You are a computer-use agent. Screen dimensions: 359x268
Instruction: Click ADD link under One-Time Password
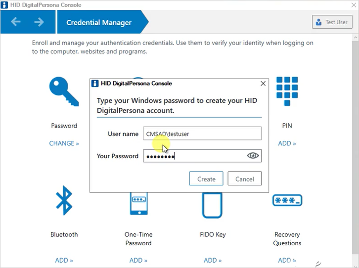pos(138,260)
